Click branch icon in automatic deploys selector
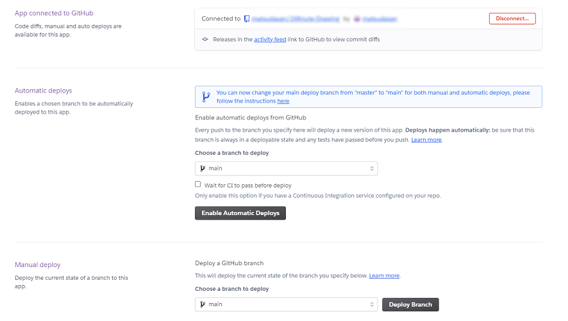Screen dimensions: 568x321 pos(203,169)
